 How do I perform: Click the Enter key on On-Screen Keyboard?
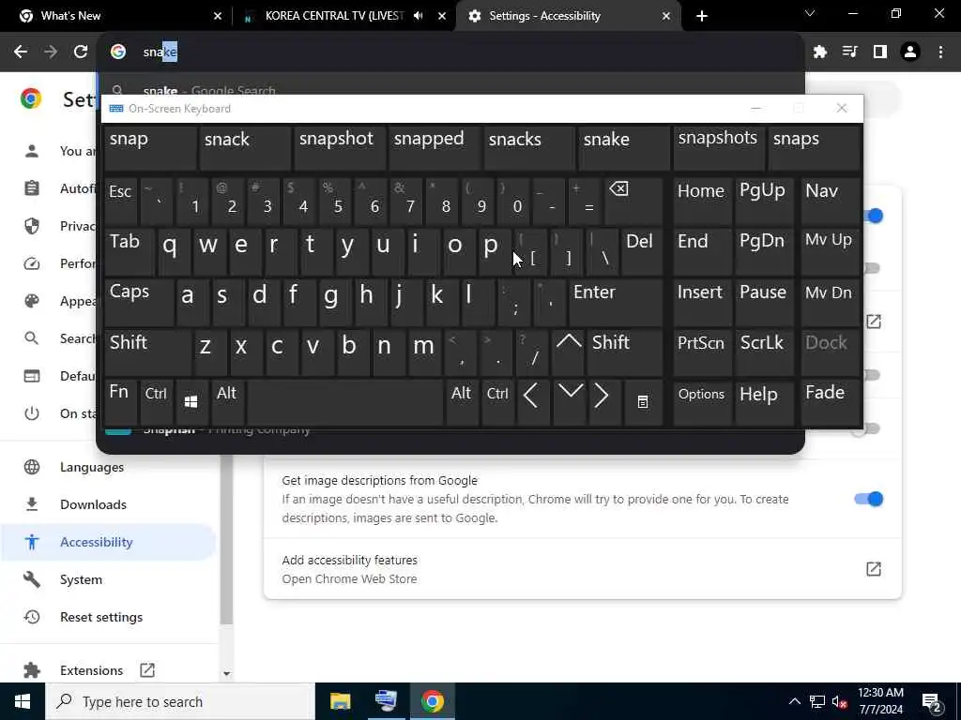(x=616, y=303)
